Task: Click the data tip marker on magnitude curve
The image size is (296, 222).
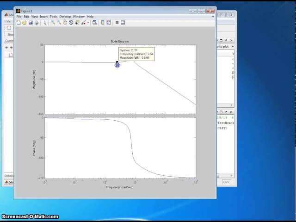Action: click(117, 62)
